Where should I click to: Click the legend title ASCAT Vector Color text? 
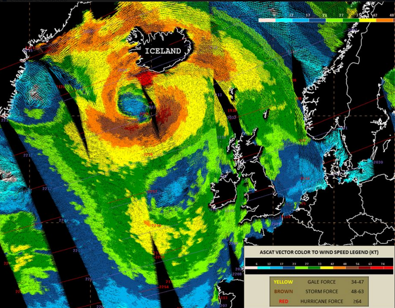coord(318,254)
